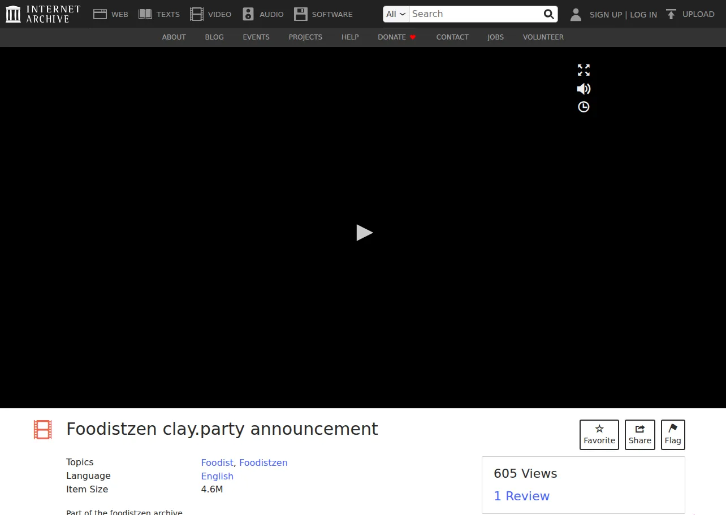Open the Blog menu item

tap(214, 37)
